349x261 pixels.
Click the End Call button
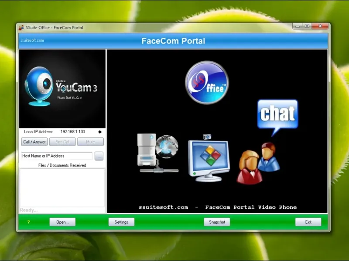(x=62, y=142)
